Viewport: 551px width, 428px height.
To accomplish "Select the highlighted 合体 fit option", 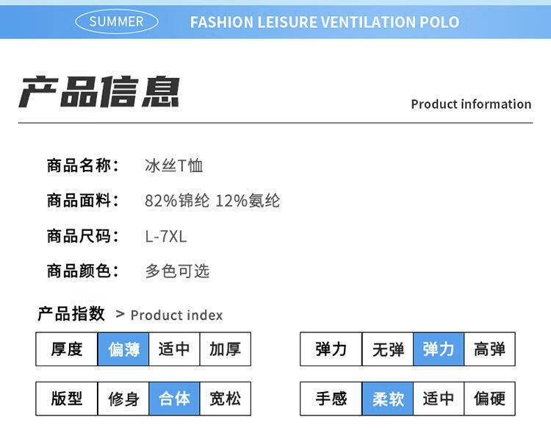I will (174, 399).
